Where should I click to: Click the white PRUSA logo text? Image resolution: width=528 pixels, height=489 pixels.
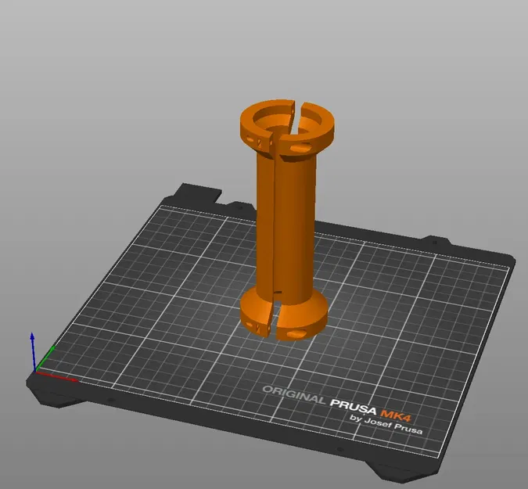[354, 407]
